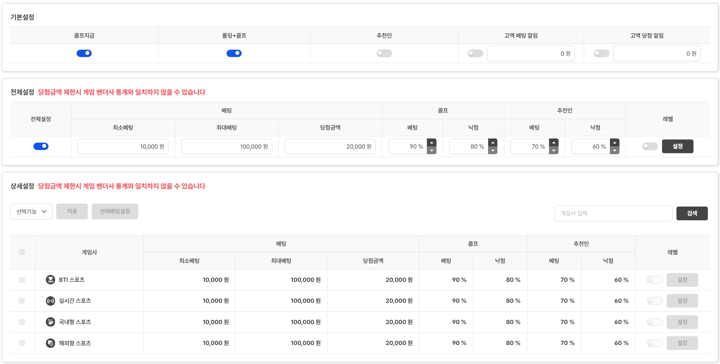Click the dark 설정 button in 전체설정
Screen dimensions: 720x364
click(x=677, y=146)
